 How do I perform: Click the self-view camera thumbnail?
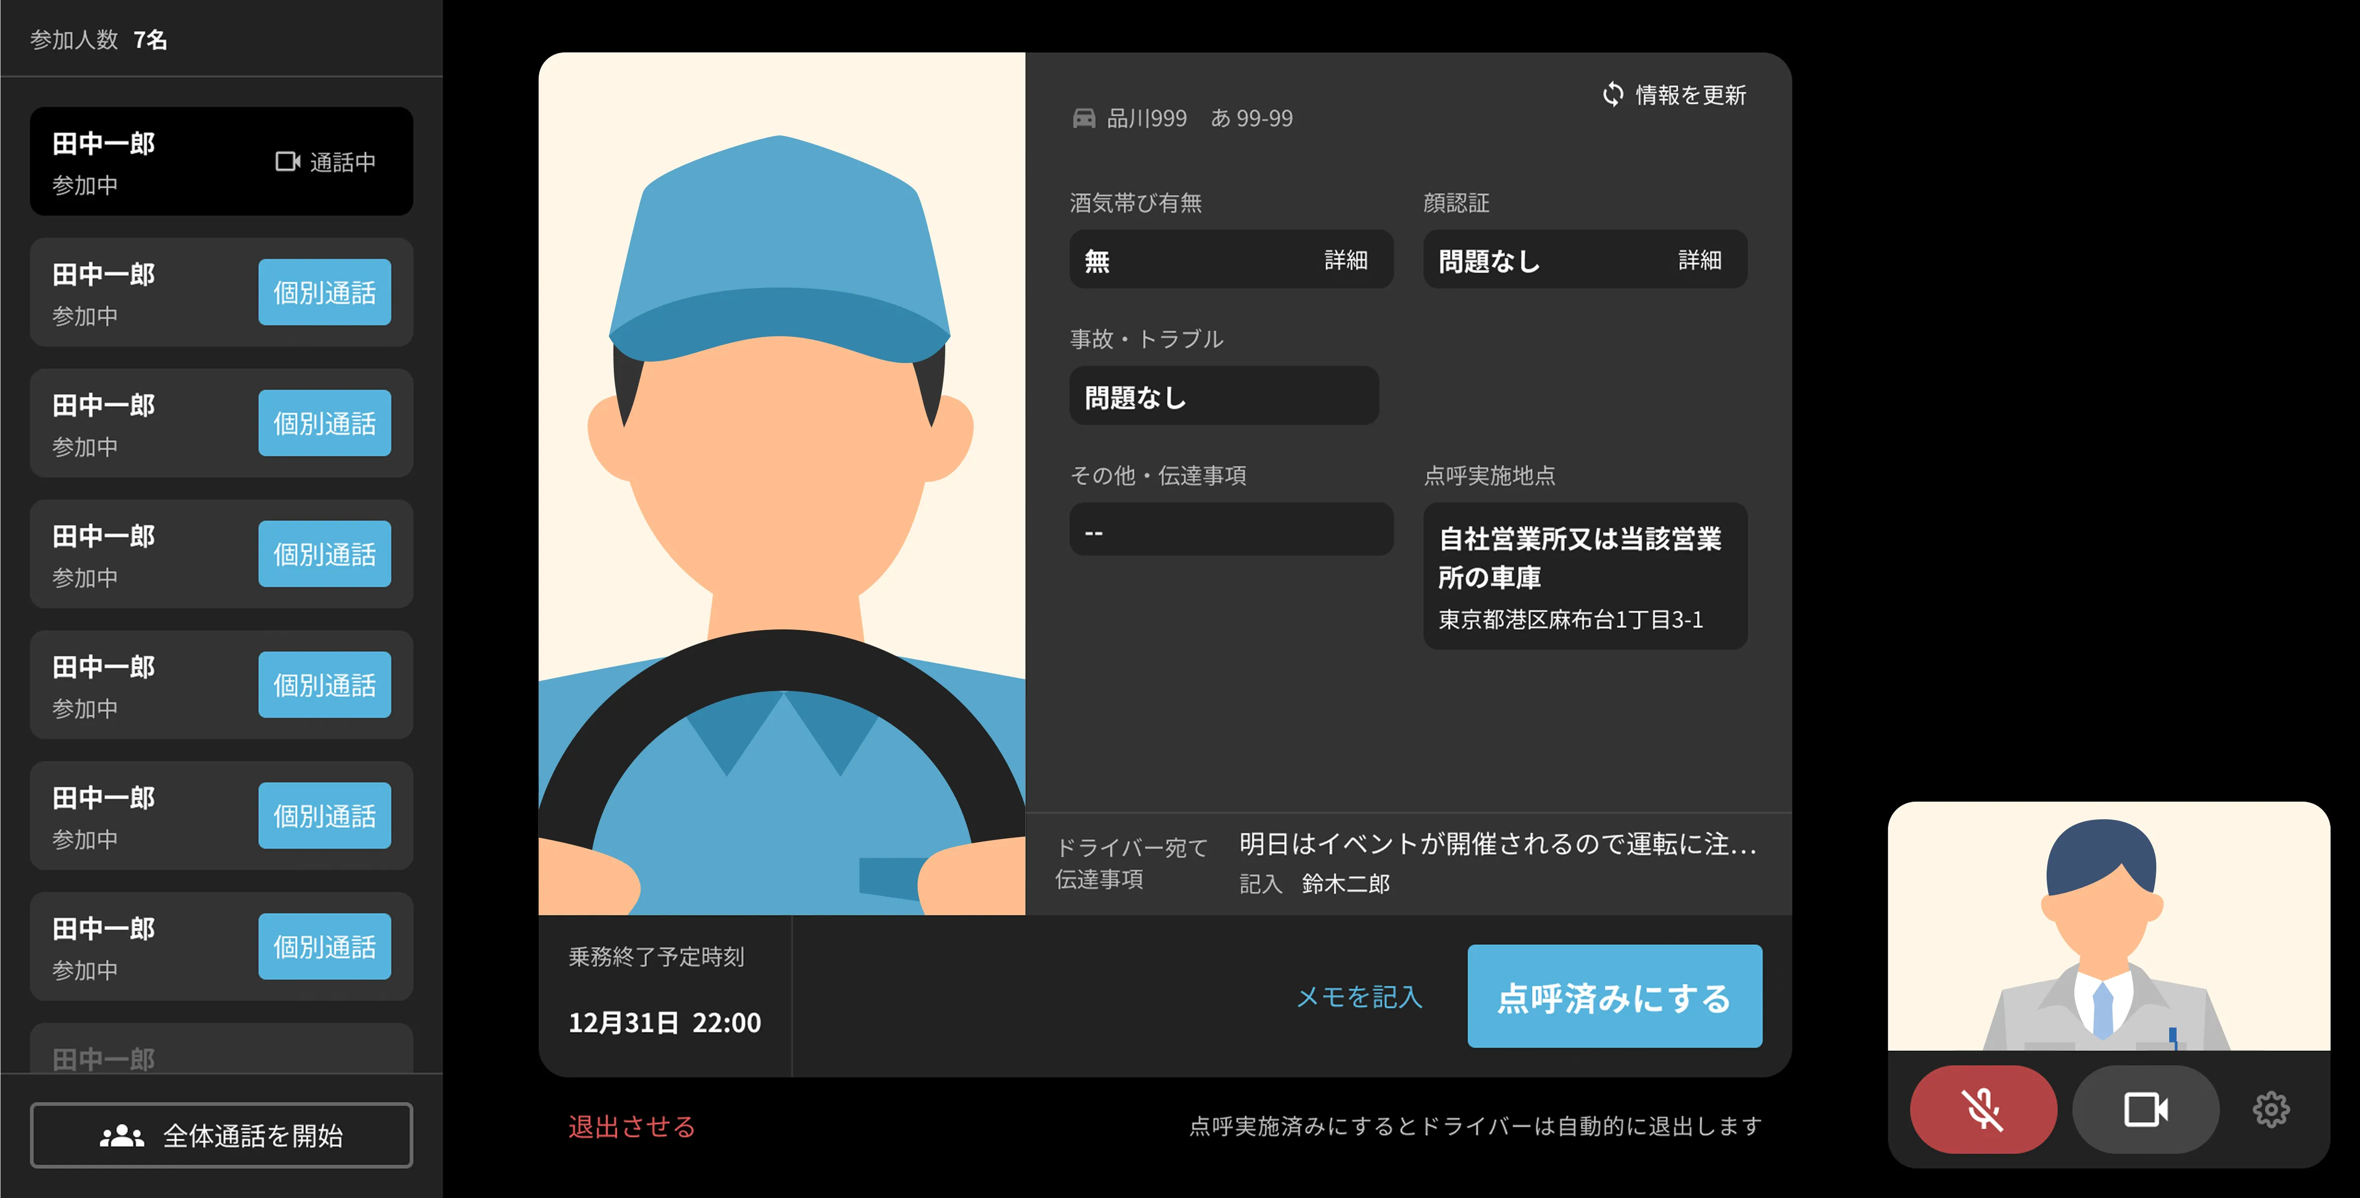[x=2108, y=925]
